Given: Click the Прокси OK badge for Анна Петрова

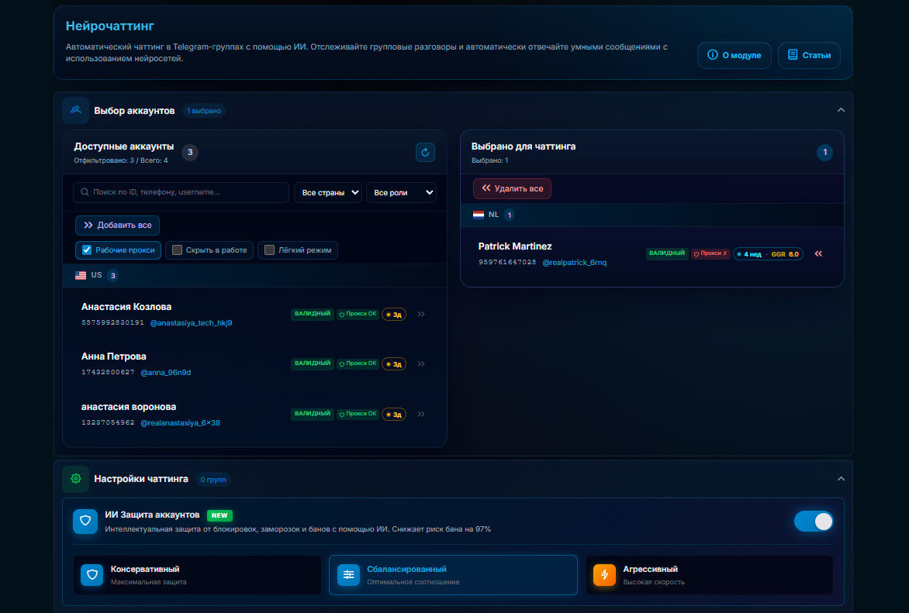Looking at the screenshot, I should [358, 364].
